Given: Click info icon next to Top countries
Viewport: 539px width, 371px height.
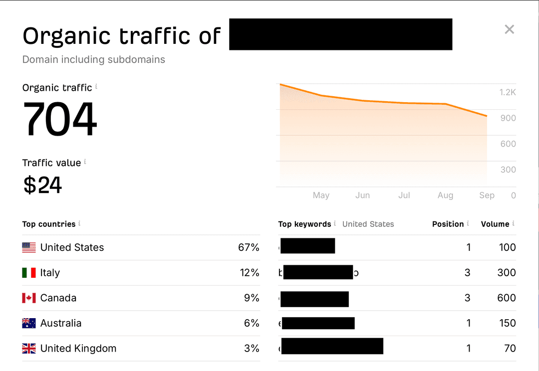Looking at the screenshot, I should [79, 223].
